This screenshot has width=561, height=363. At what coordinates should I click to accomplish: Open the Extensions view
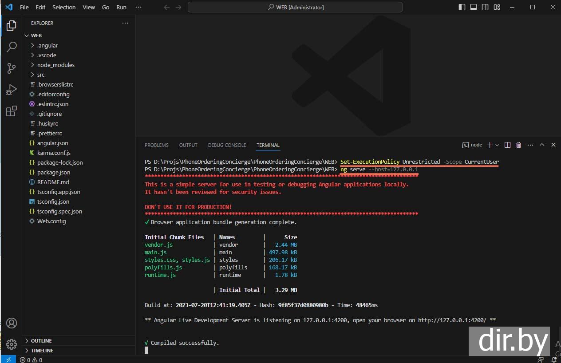click(12, 111)
